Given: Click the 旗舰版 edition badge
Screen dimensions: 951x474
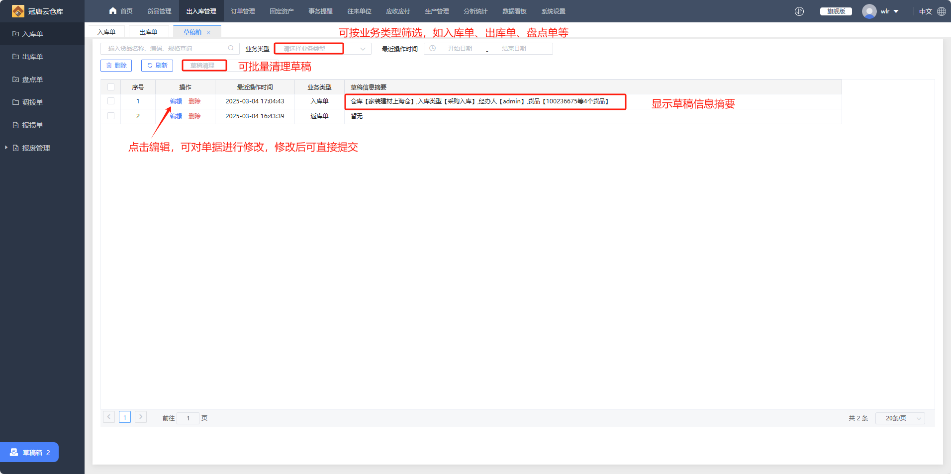Looking at the screenshot, I should pyautogui.click(x=836, y=11).
